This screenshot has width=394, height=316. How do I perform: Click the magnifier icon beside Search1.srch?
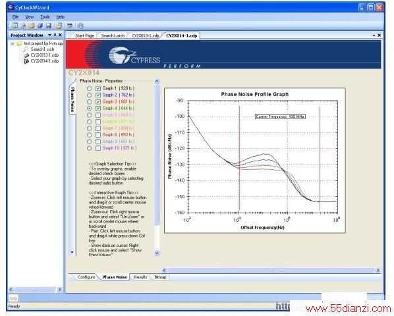click(26, 49)
